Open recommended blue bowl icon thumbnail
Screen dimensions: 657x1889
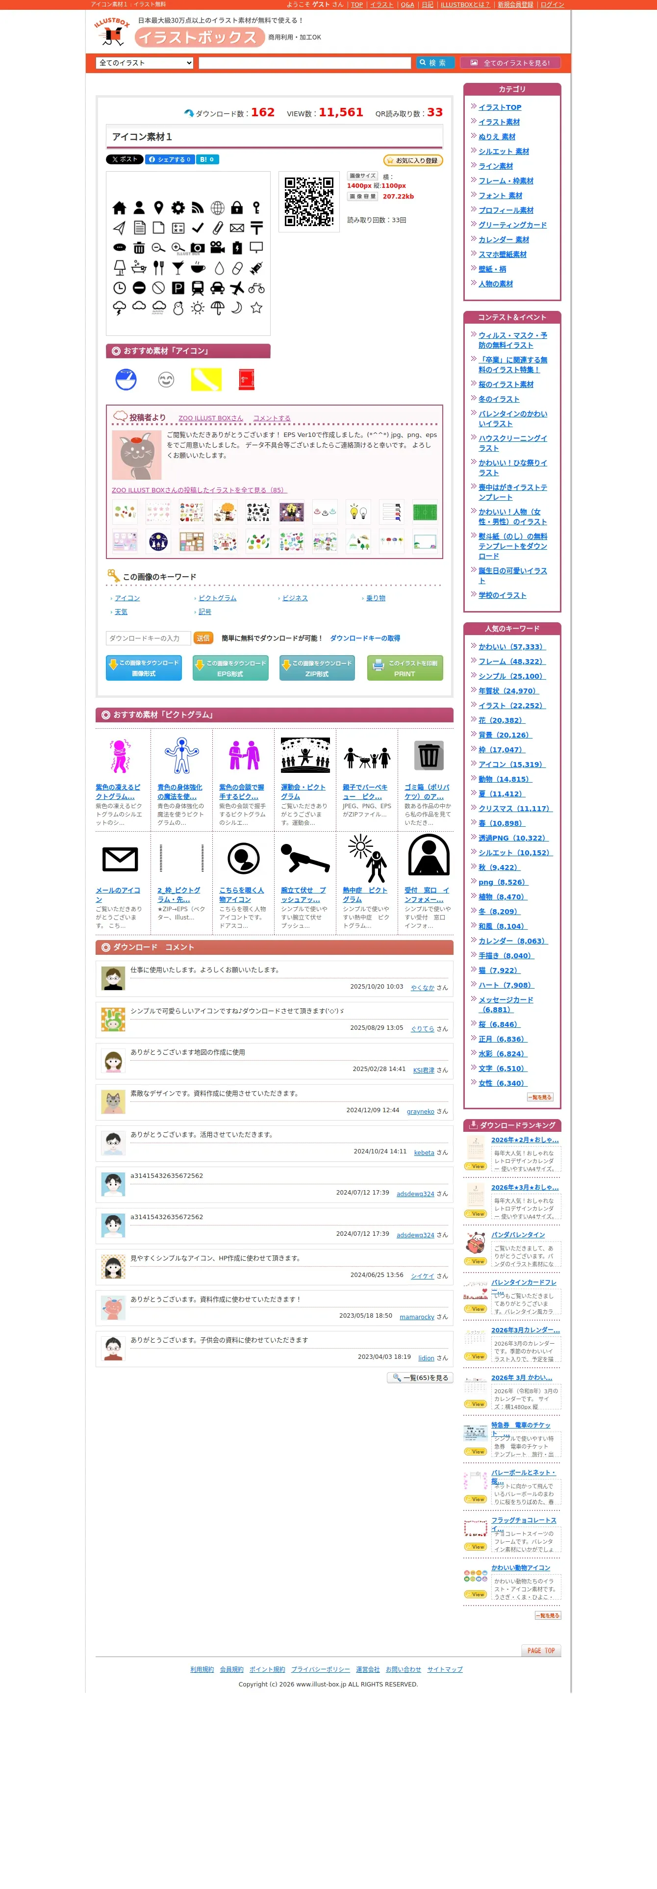(126, 379)
